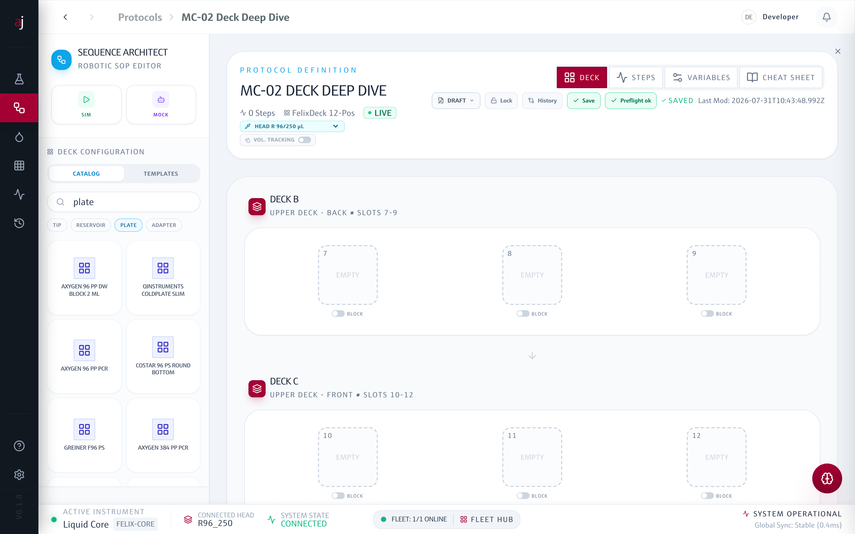The width and height of the screenshot is (855, 534).
Task: Select the Adapter filter chip
Action: tap(164, 225)
